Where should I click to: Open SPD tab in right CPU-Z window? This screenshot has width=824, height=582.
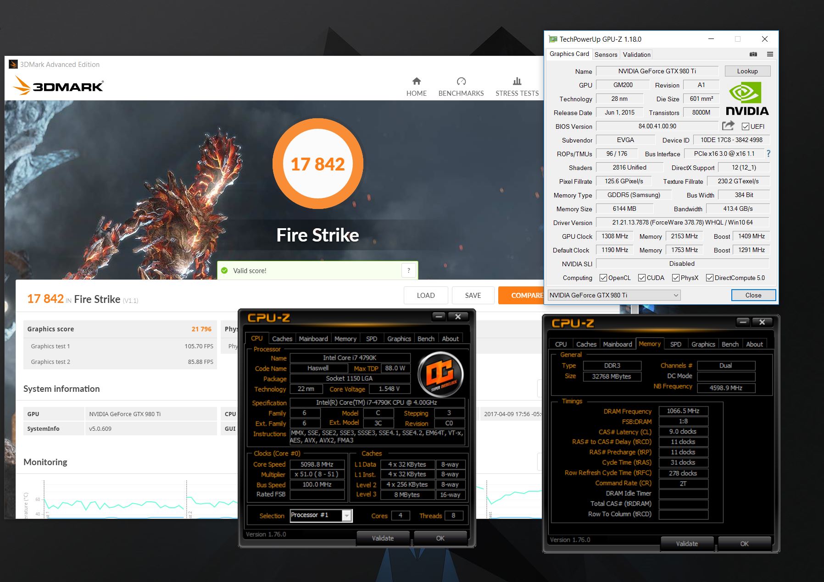click(676, 344)
